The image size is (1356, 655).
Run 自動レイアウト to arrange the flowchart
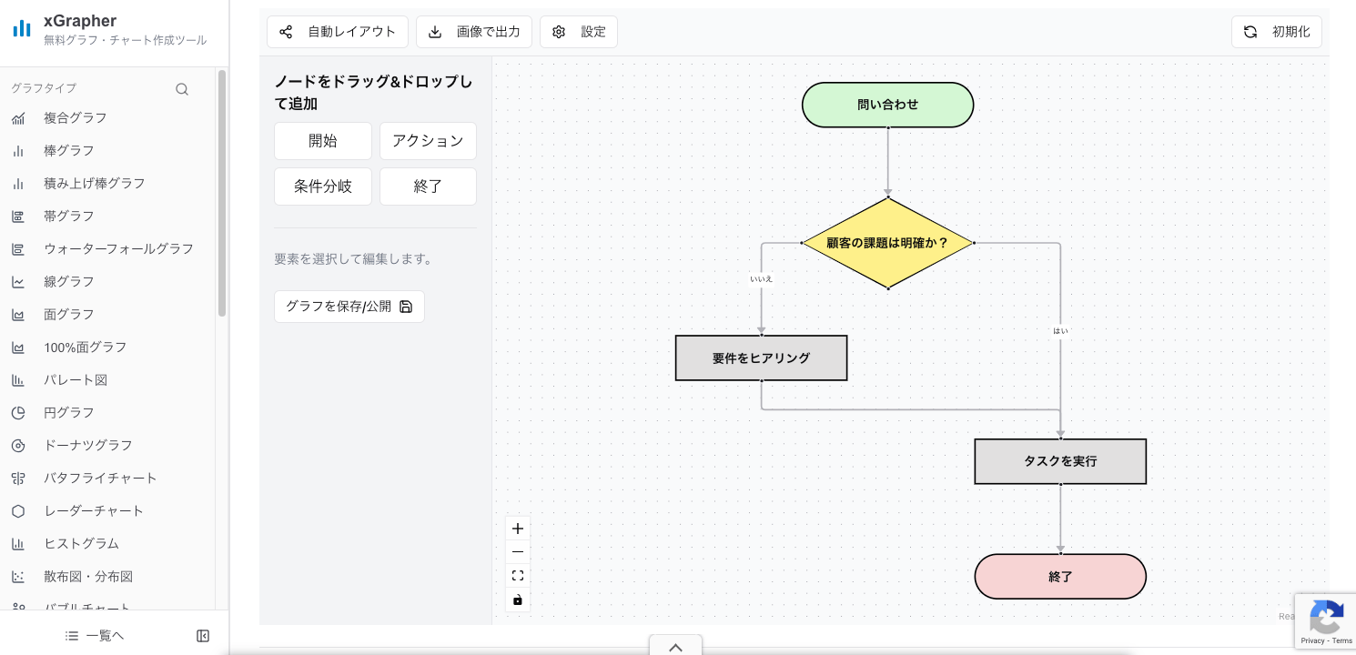(338, 31)
